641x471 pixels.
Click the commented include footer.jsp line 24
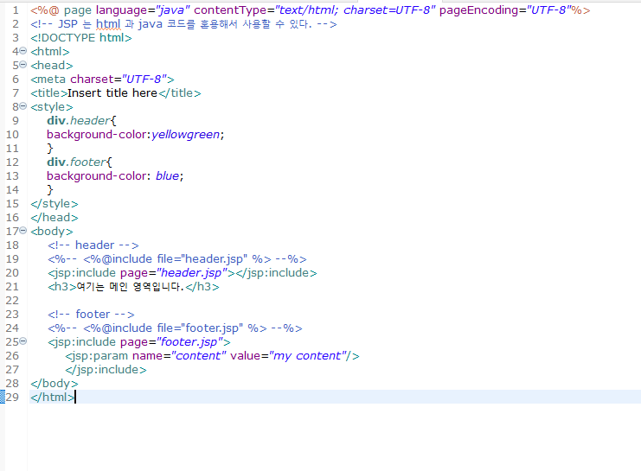175,328
